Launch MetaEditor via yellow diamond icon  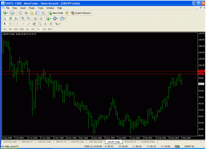[67, 13]
